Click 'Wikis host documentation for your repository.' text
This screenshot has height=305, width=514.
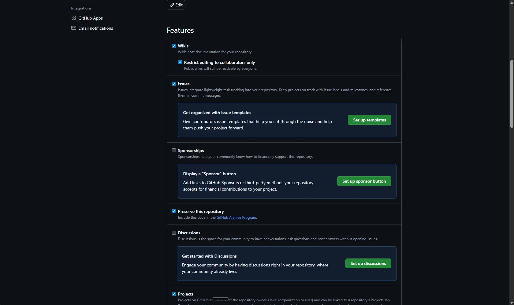215,52
